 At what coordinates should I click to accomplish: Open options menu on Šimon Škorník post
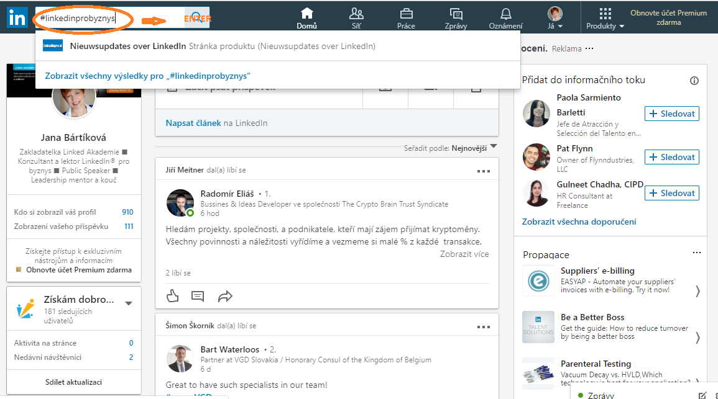[x=484, y=327]
